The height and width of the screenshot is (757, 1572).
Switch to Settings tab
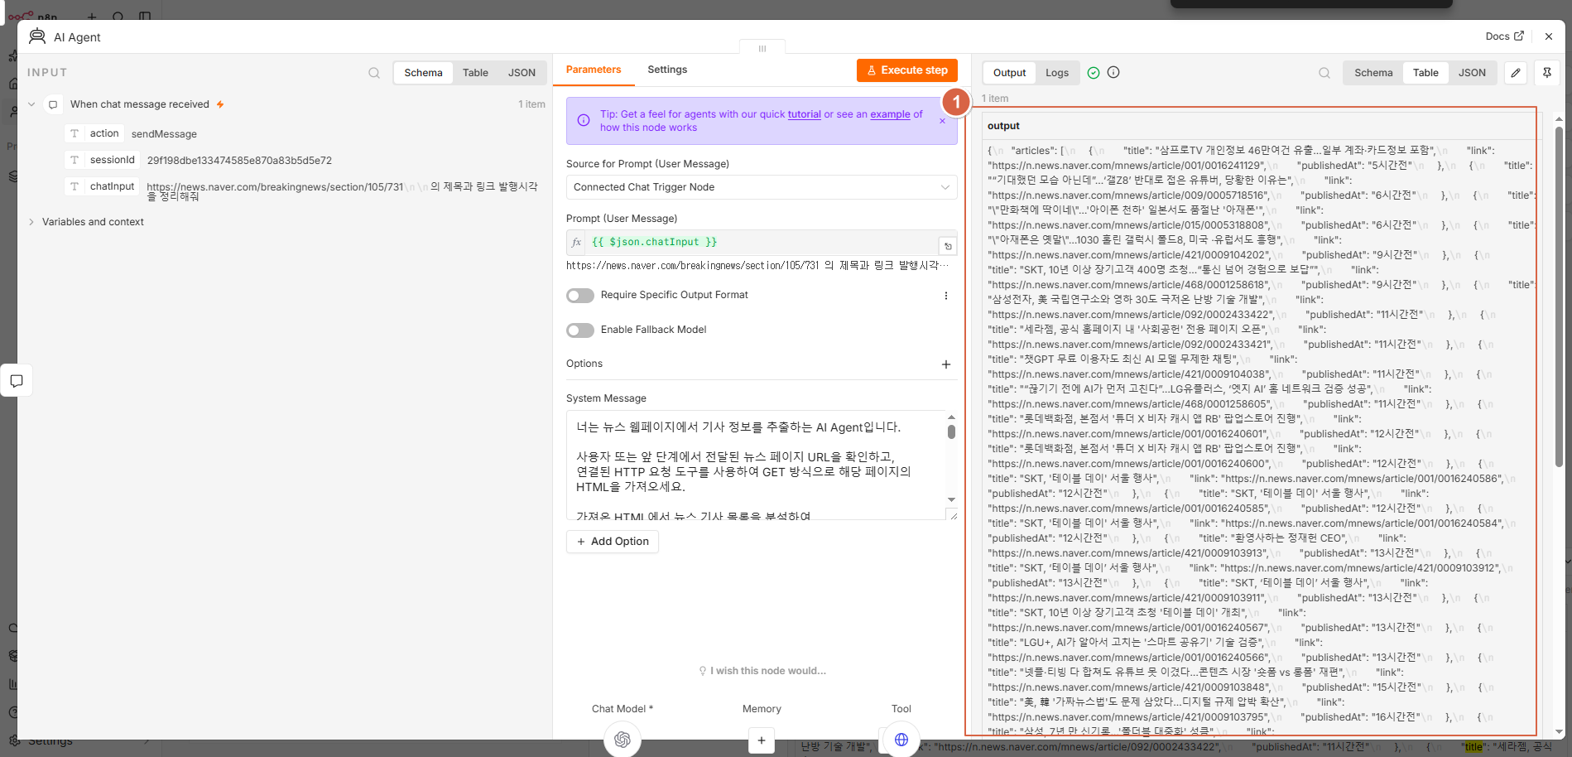(667, 70)
